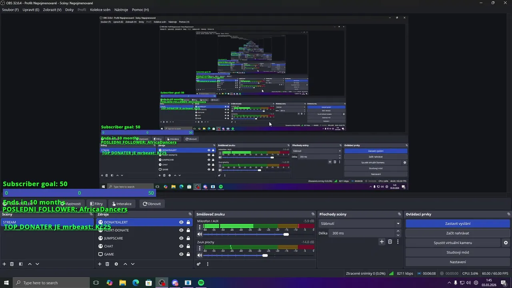Viewport: 512px width, 288px height.
Task: Hide the DONATEALERT source
Action: coord(181,222)
